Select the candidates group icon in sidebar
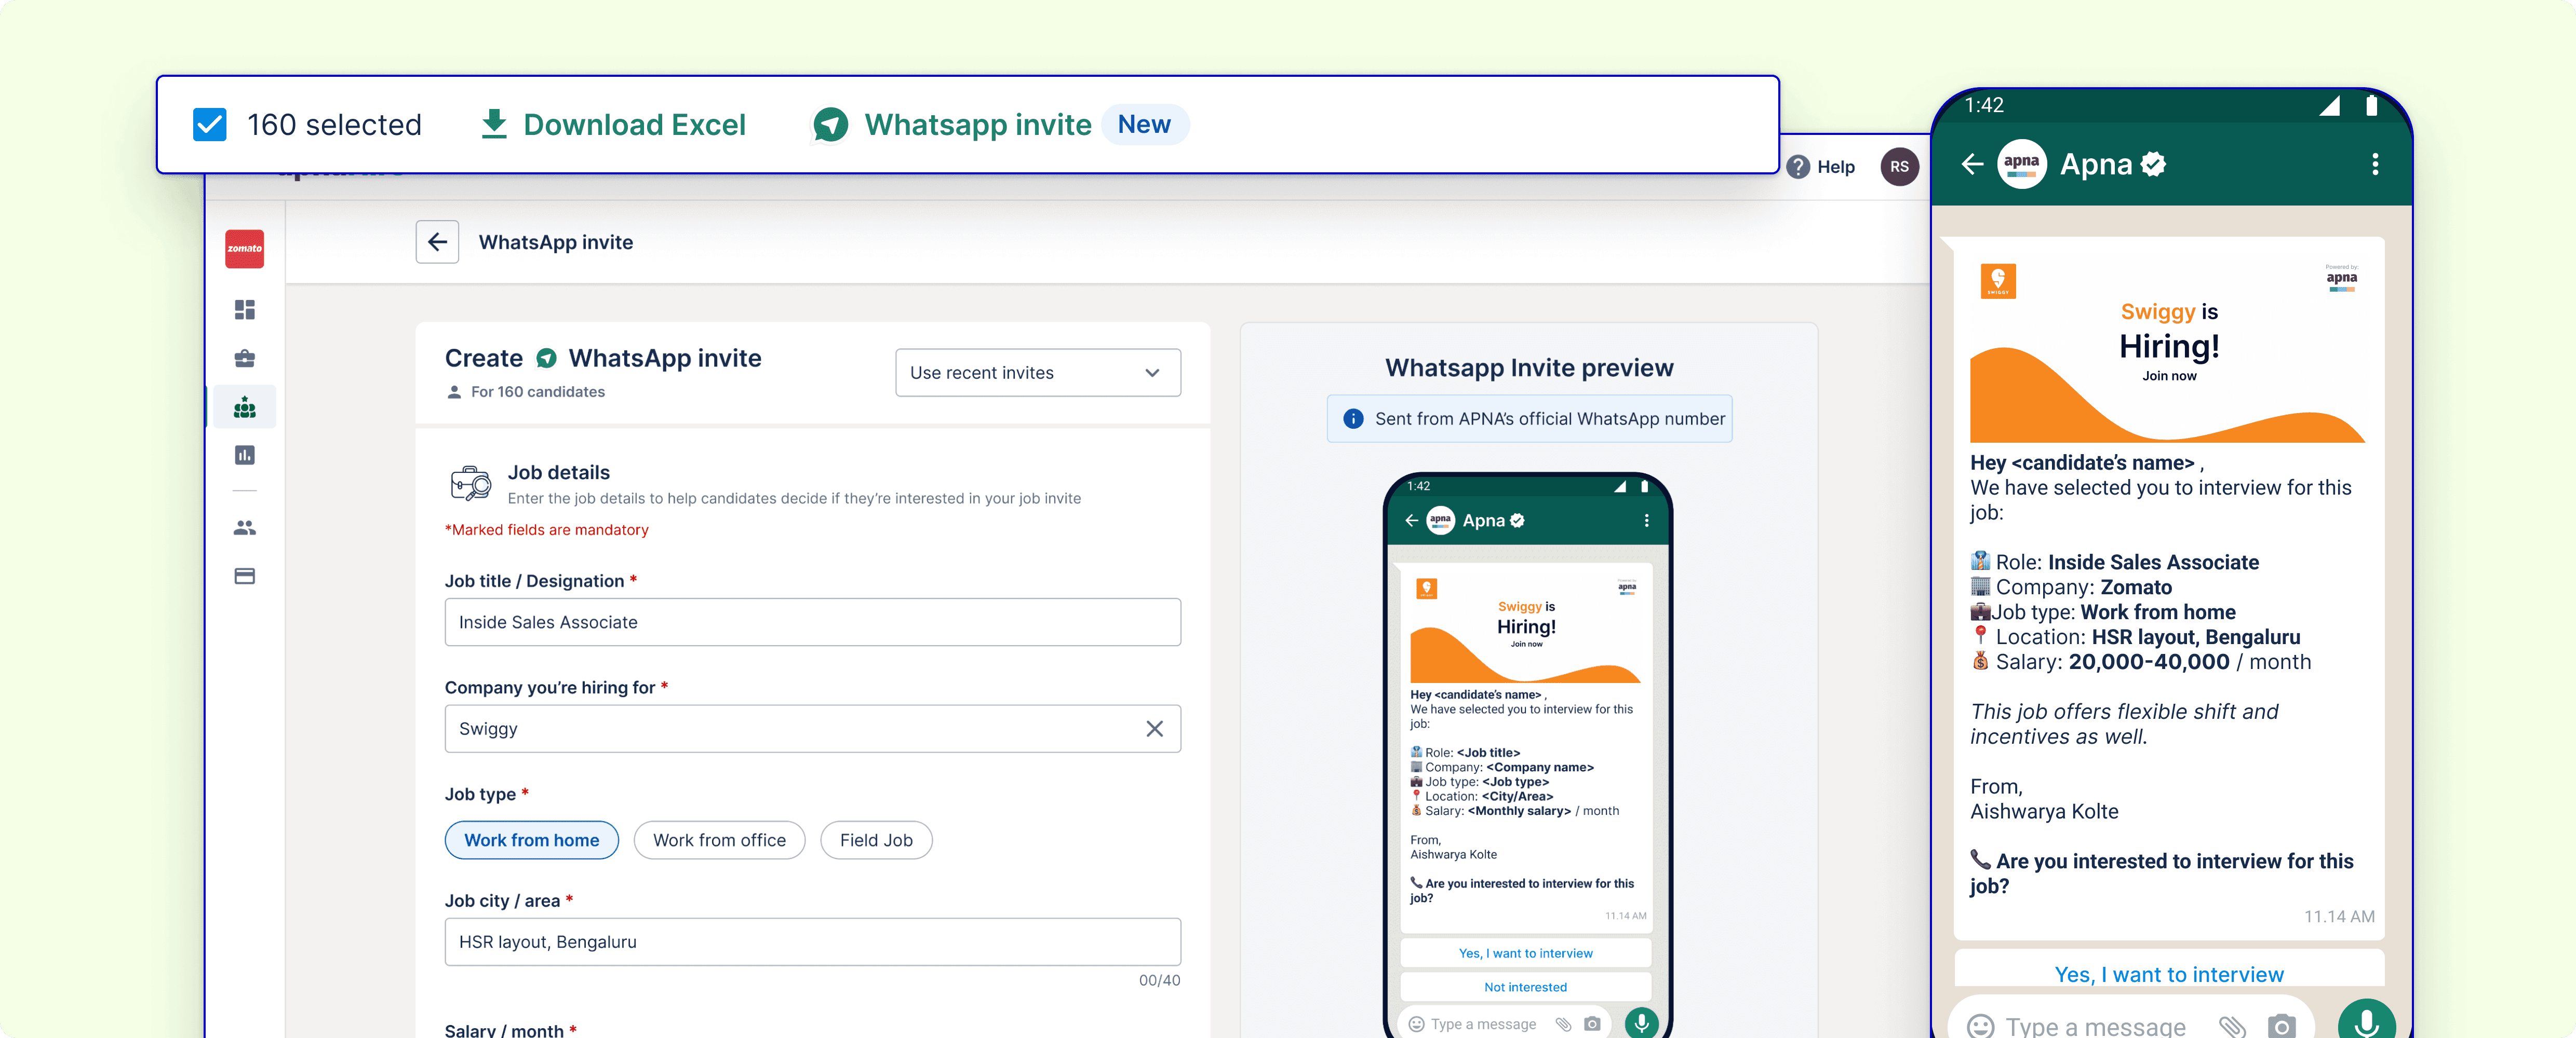Viewport: 2576px width, 1038px height. (244, 407)
